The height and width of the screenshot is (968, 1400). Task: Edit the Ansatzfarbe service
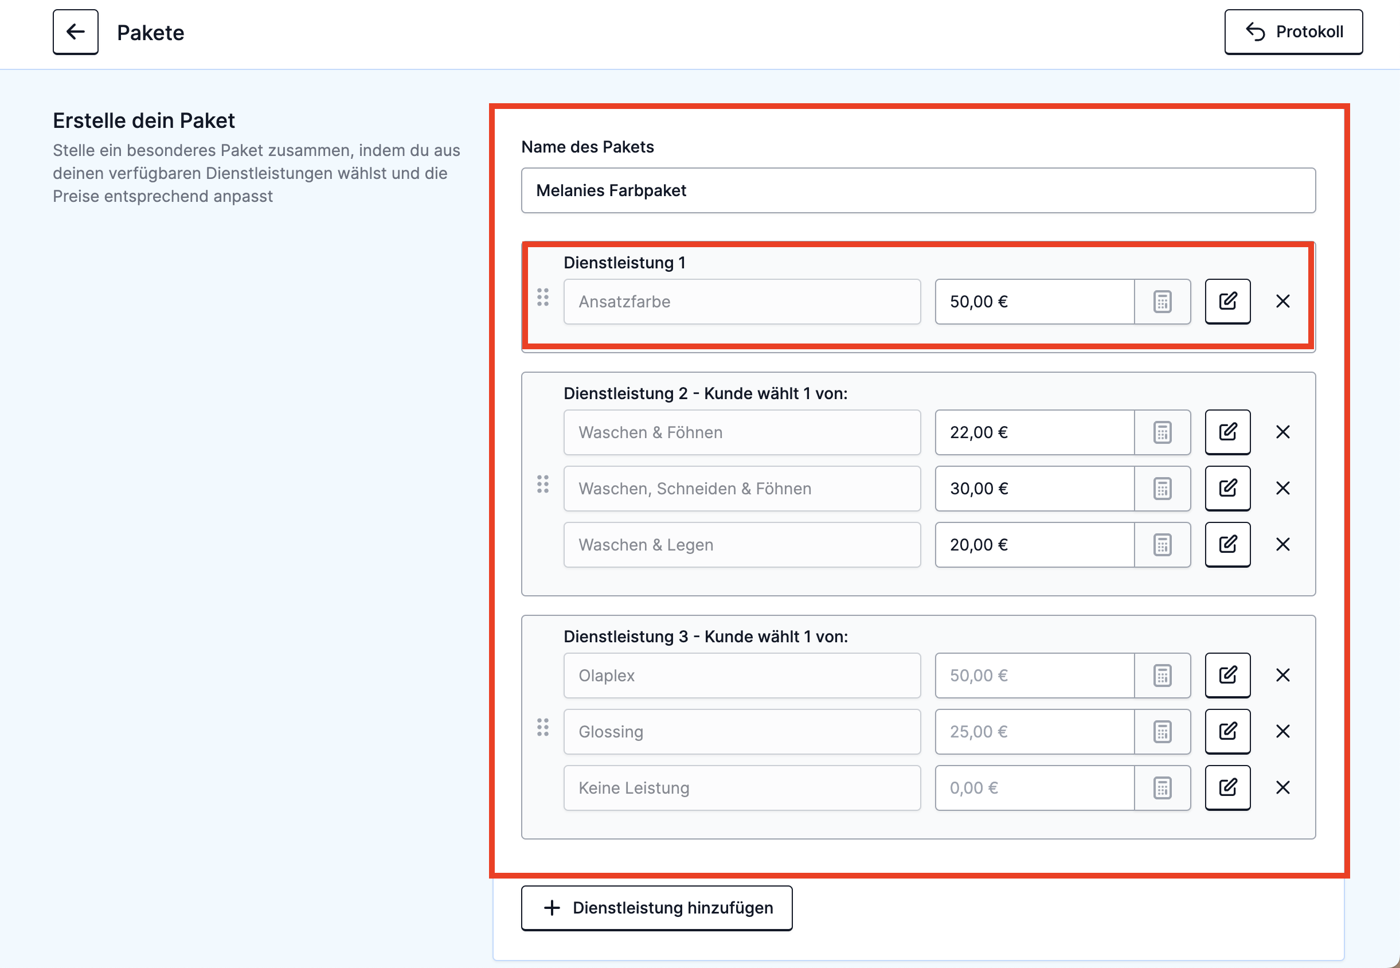tap(1228, 302)
